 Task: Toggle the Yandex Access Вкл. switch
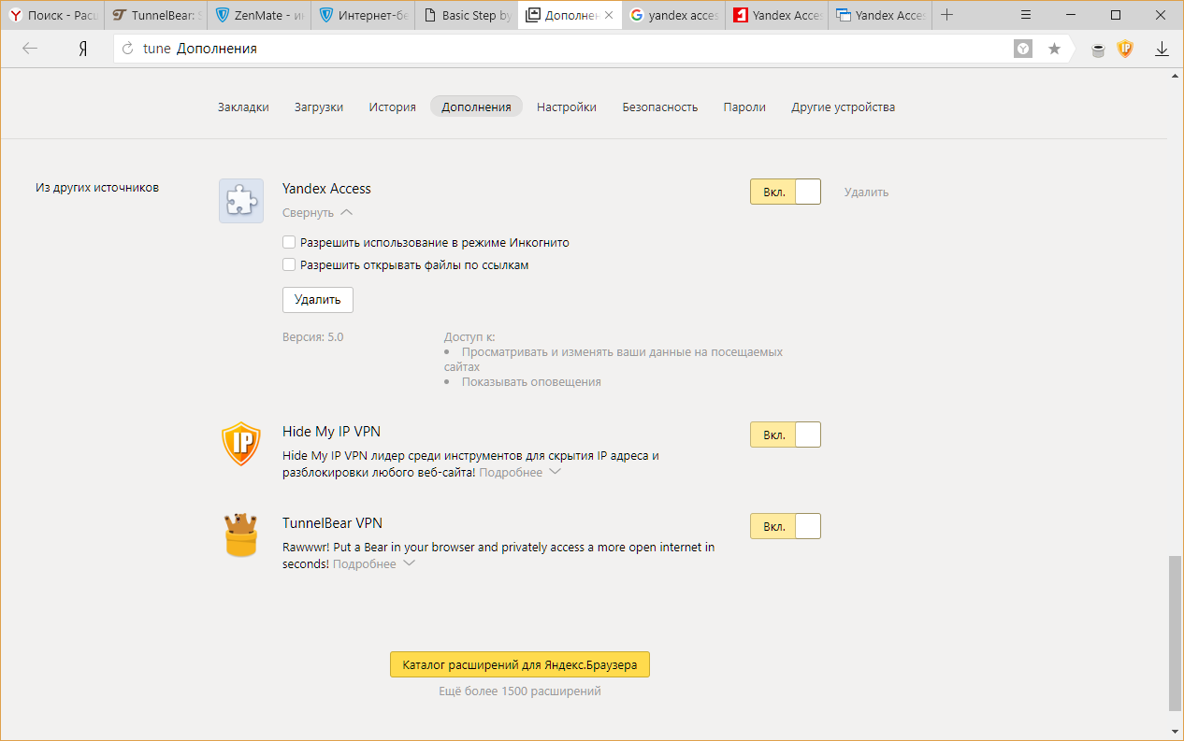[786, 192]
